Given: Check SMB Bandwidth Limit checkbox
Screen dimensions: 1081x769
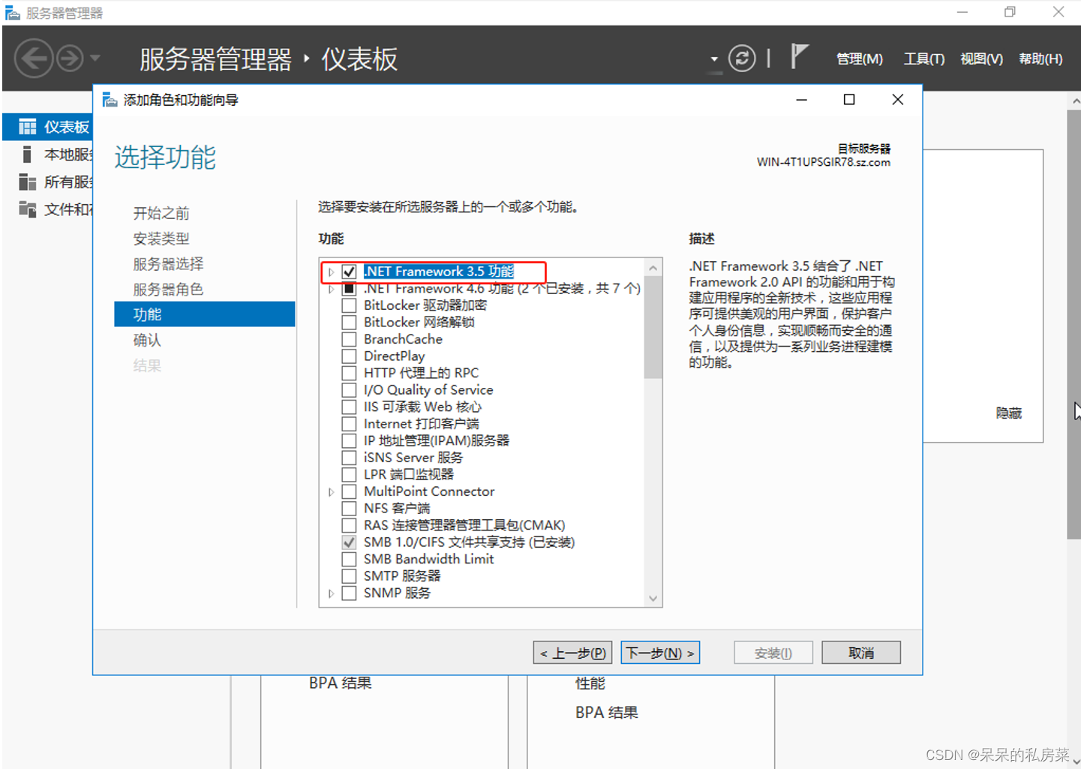Looking at the screenshot, I should pyautogui.click(x=349, y=559).
